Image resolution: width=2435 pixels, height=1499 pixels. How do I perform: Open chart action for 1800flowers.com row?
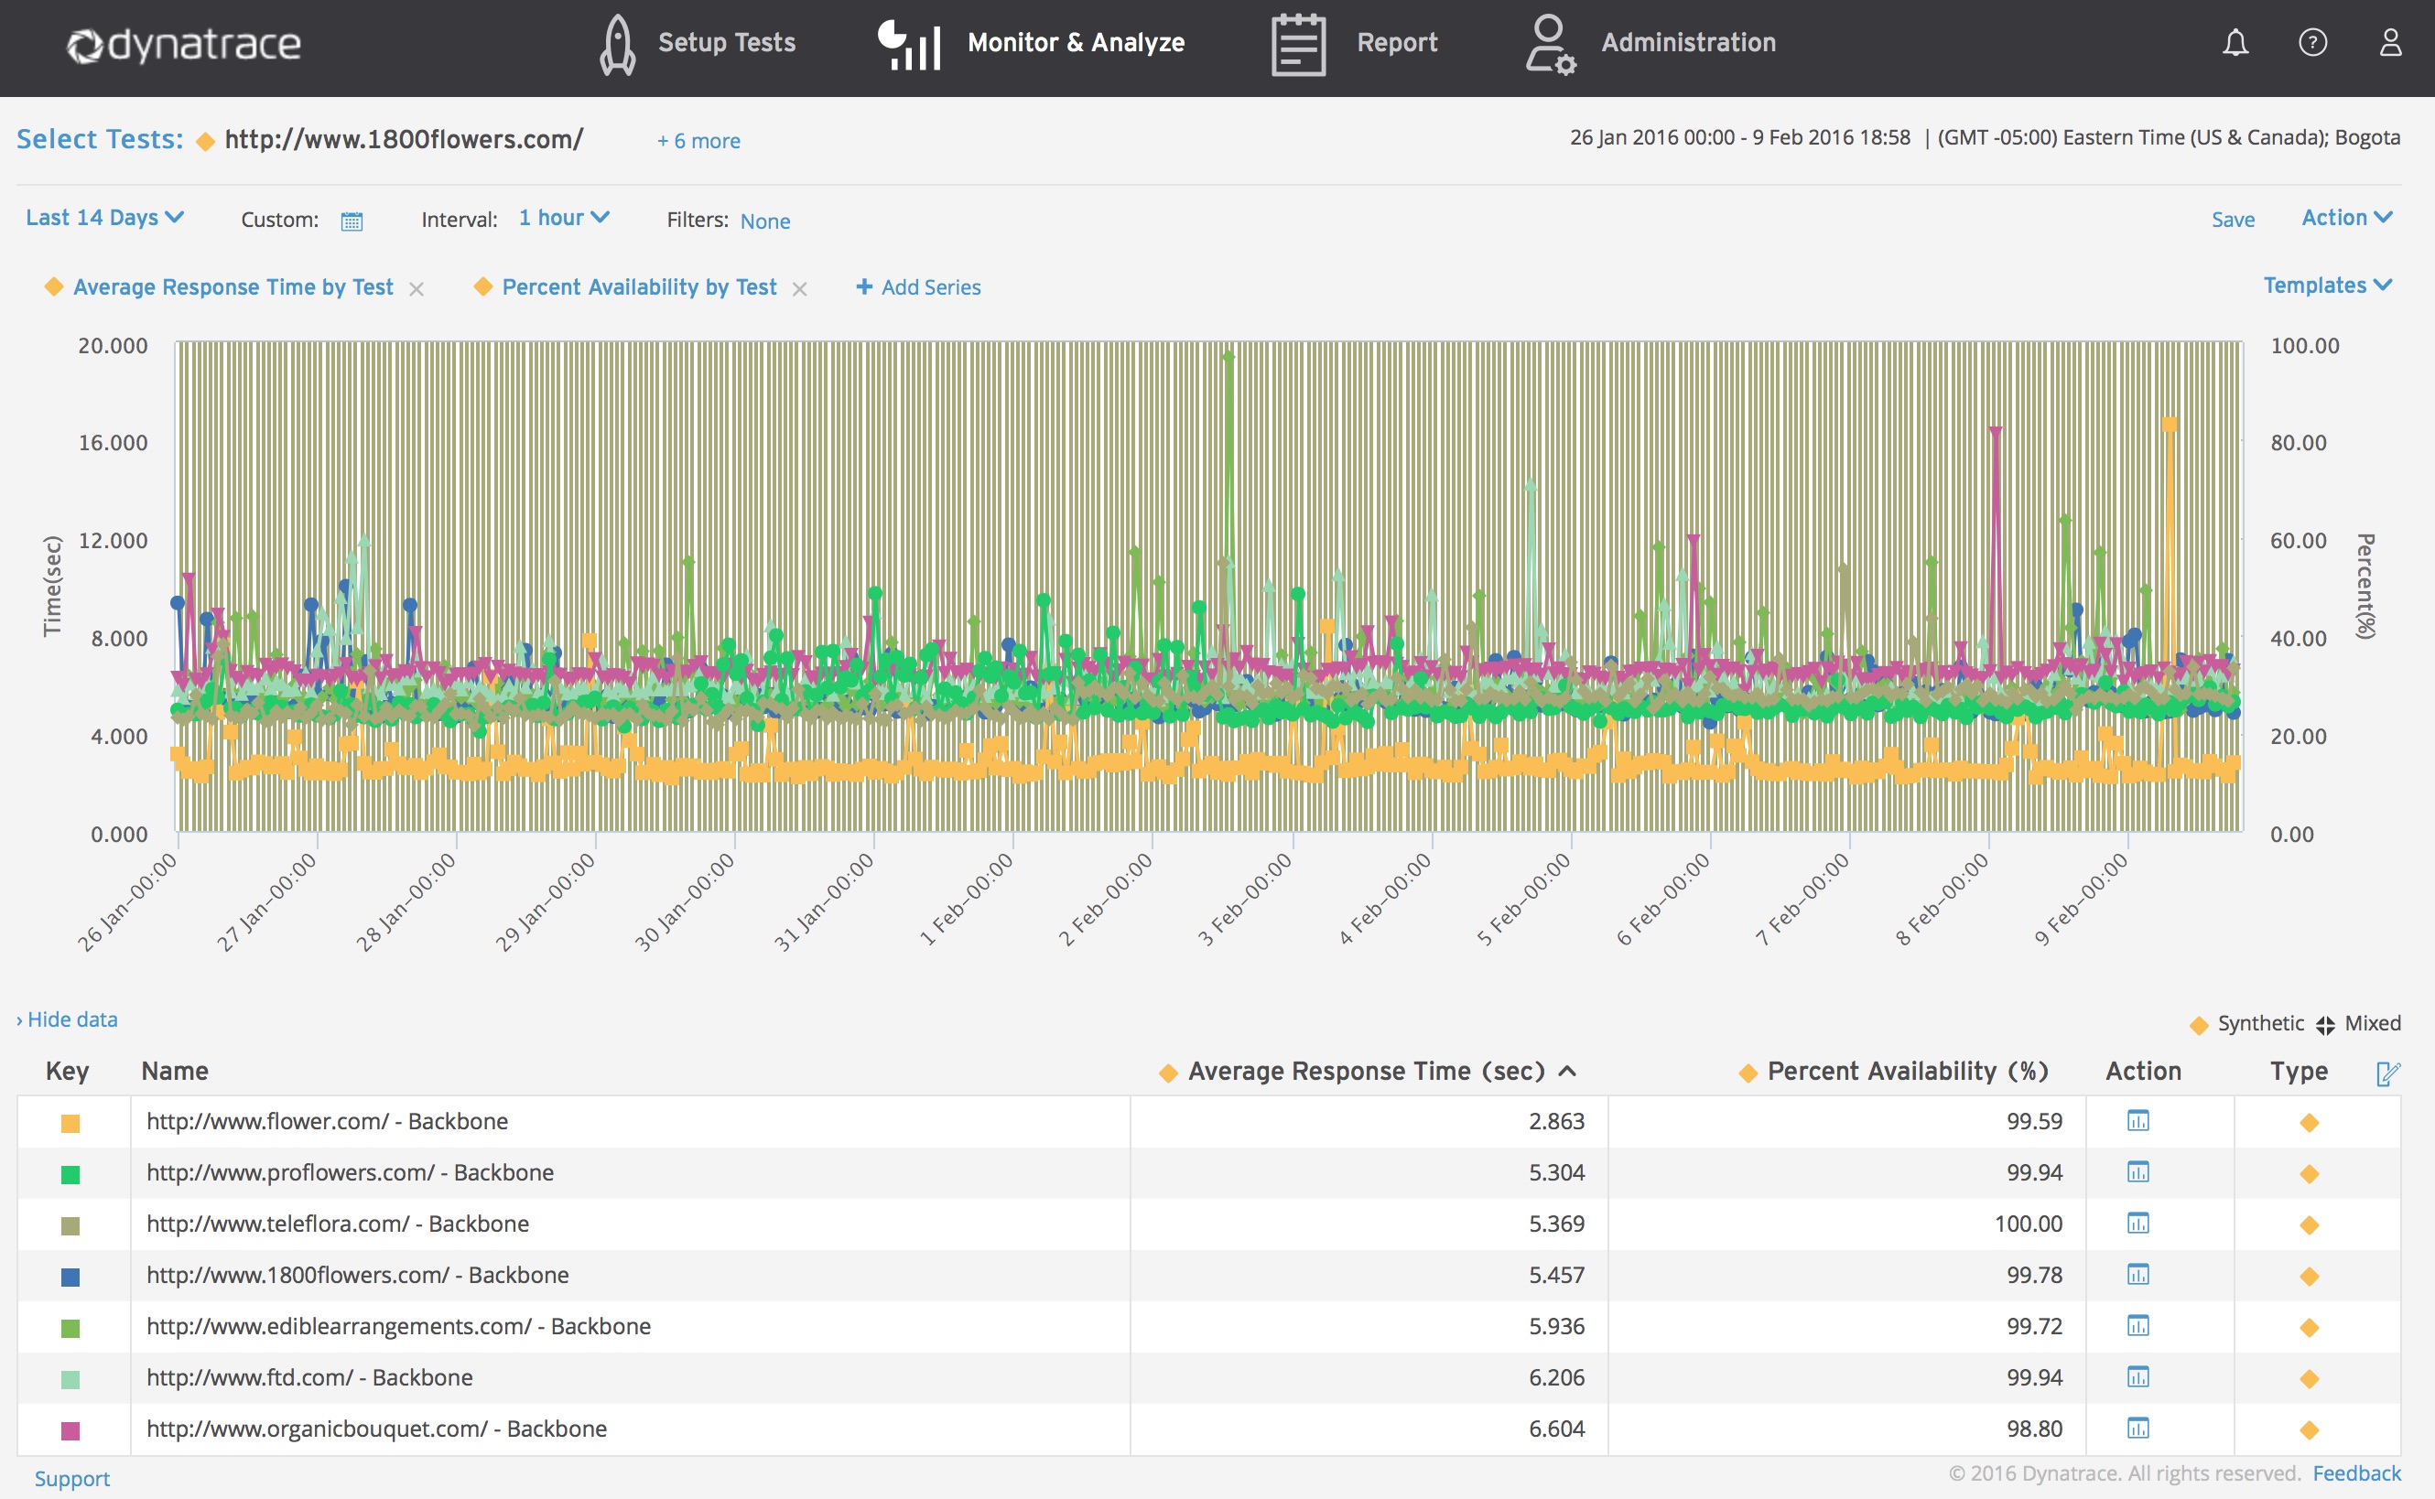(2138, 1275)
